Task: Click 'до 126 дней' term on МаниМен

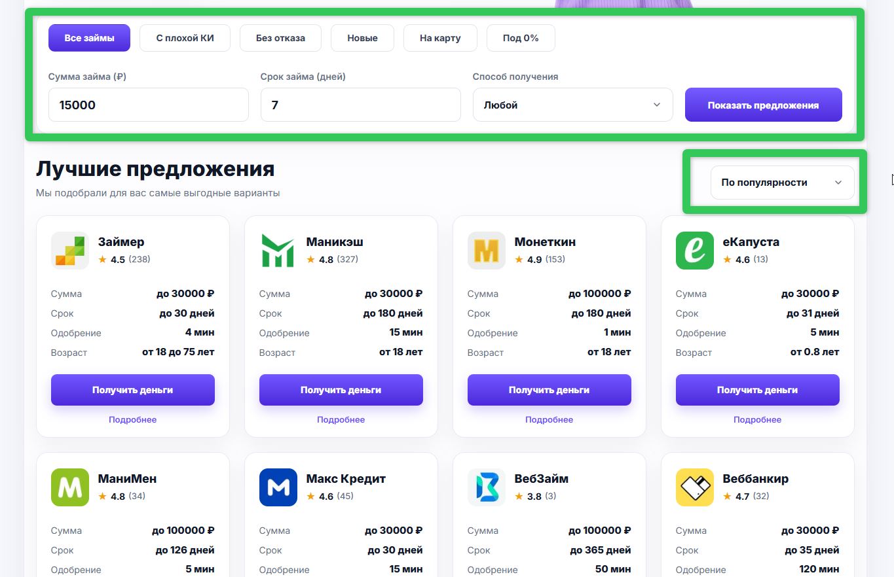Action: tap(185, 550)
